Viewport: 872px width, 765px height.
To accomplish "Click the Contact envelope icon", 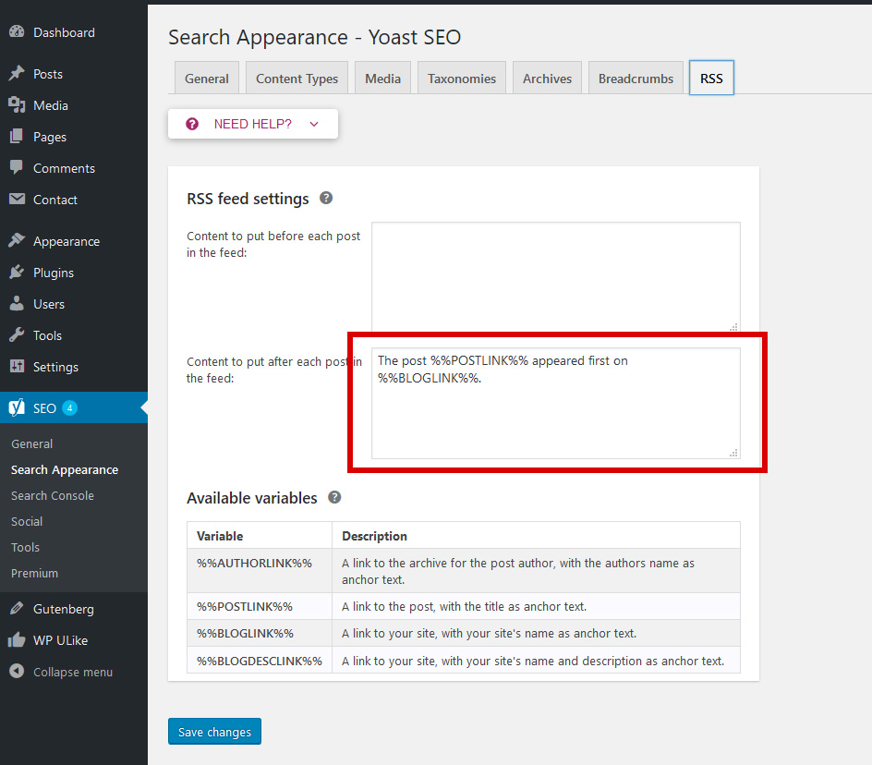I will coord(17,199).
